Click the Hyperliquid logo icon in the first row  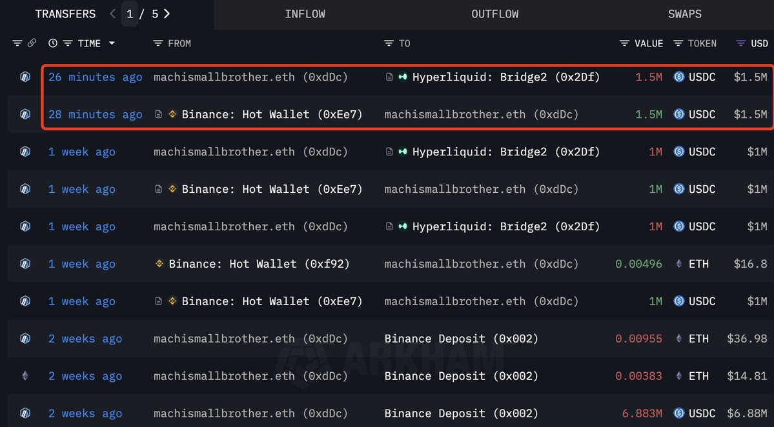pyautogui.click(x=403, y=77)
